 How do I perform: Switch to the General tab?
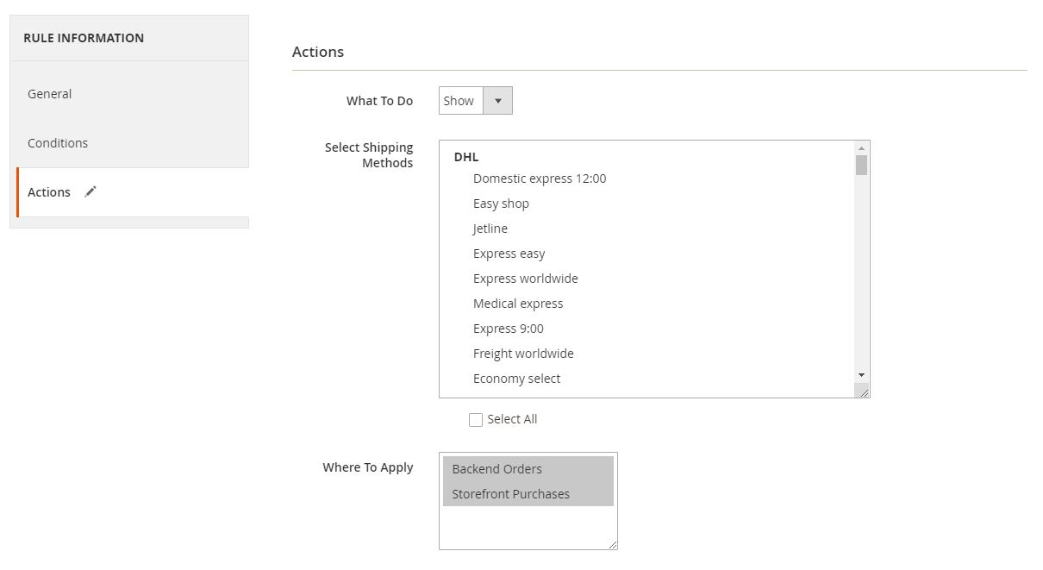[x=50, y=94]
